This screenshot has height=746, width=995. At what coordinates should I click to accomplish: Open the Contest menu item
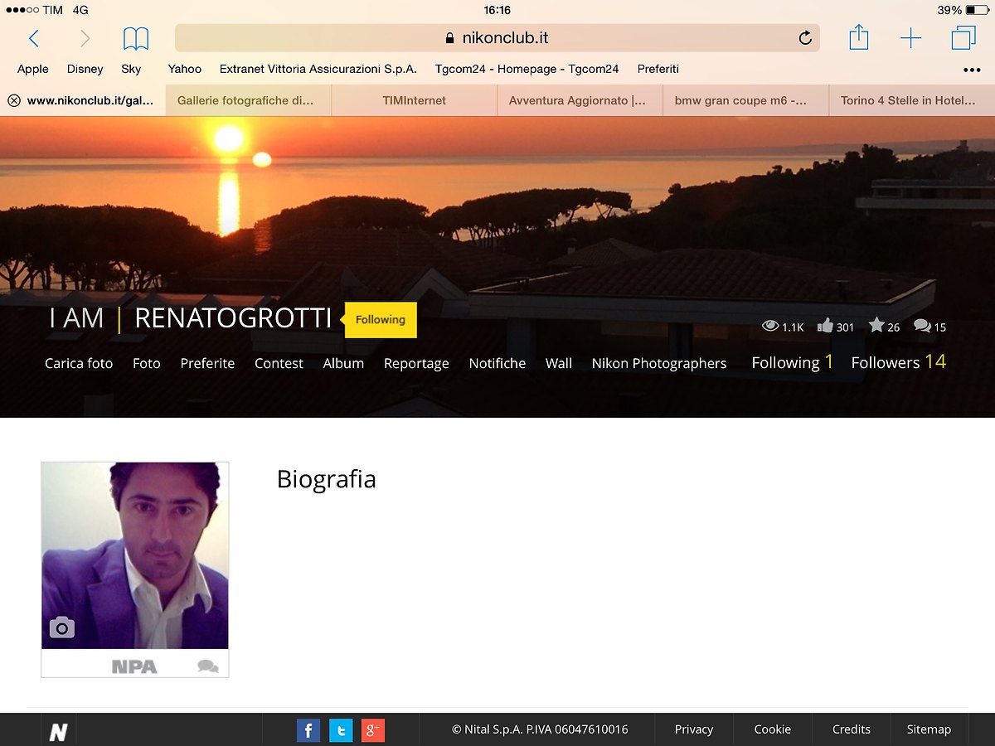point(279,363)
